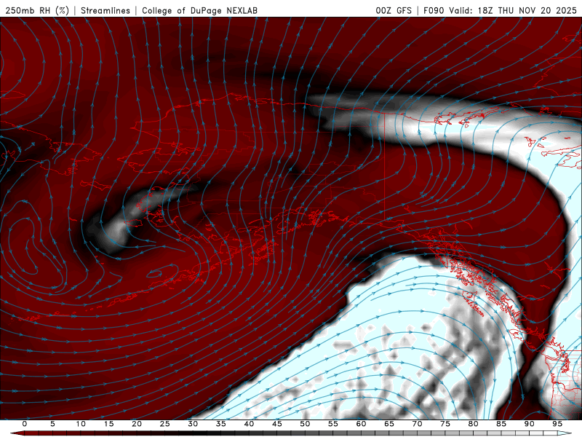Click the colorbar label "50"
The image size is (582, 437).
305,424
